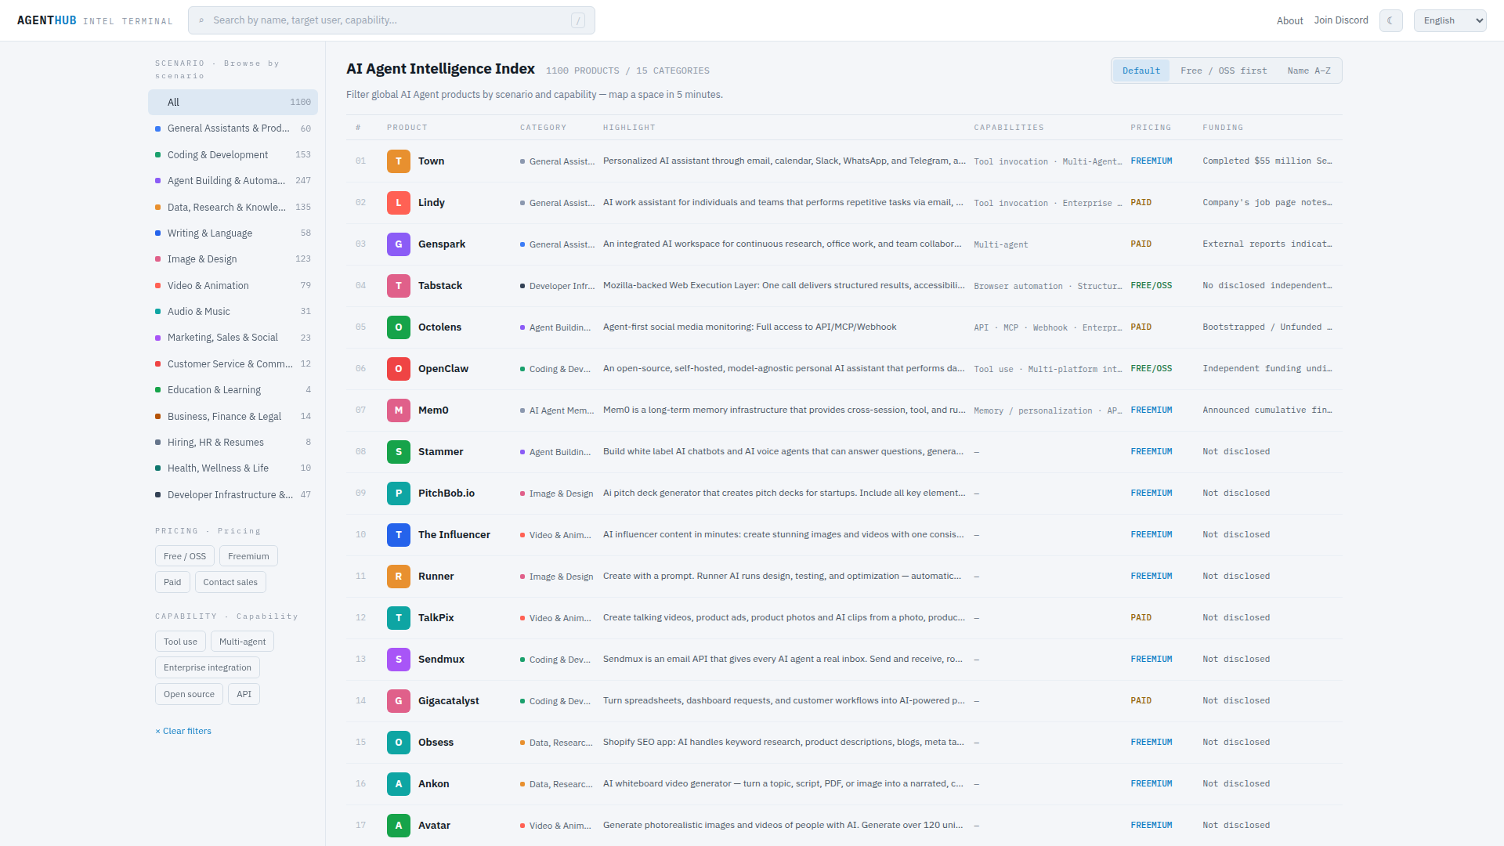Click the Runner product avatar icon

399,577
